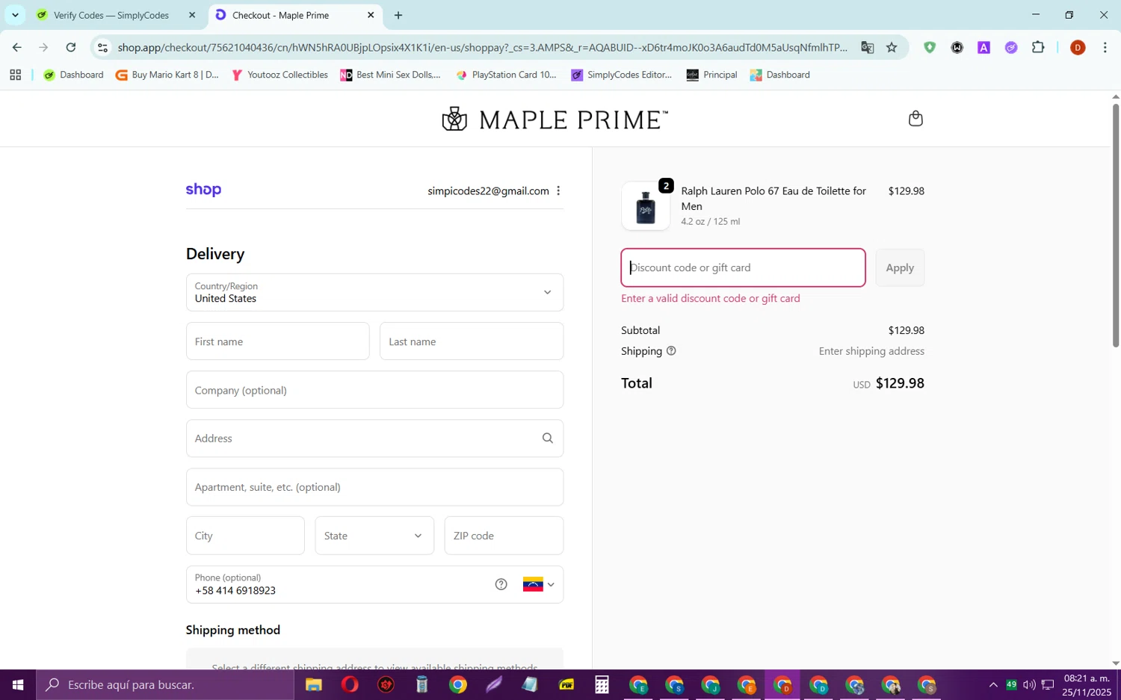Open the tab search chevron
The width and height of the screenshot is (1121, 700).
(x=15, y=15)
